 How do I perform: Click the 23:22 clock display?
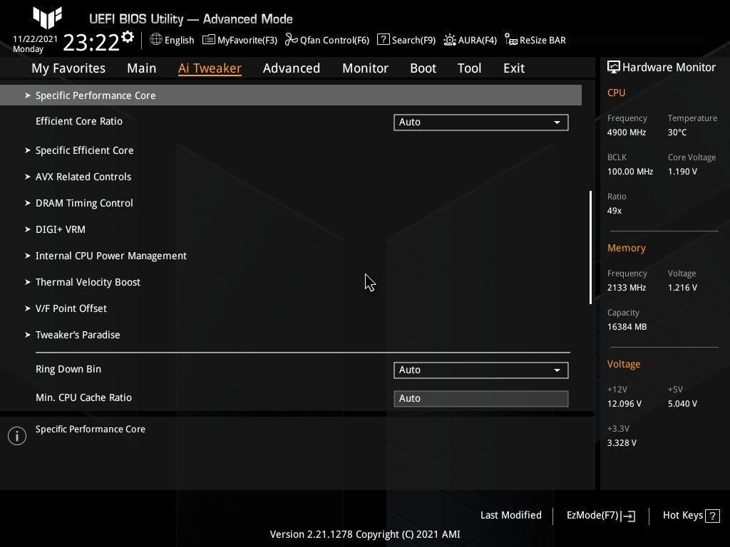pos(91,42)
